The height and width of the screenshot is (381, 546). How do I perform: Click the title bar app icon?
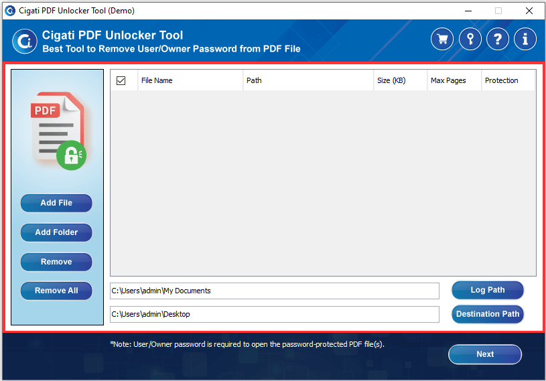[x=10, y=11]
